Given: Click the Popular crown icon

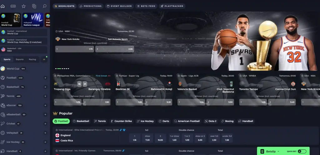Looking at the screenshot, I should click(x=55, y=113).
